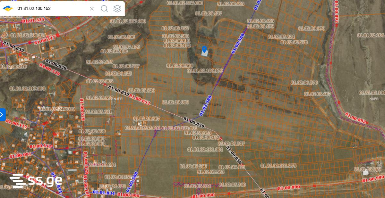Click the blue zone label 01.01.834
Screen dimensions: 385x198
104,193
